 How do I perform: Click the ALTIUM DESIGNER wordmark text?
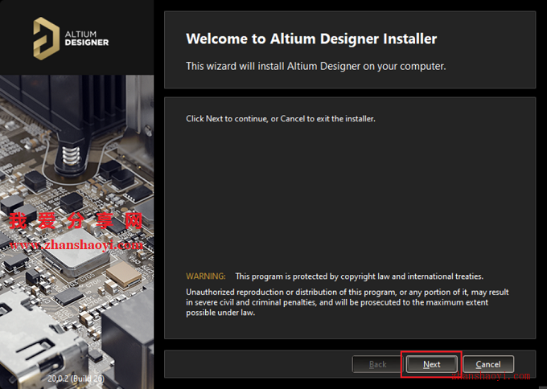(87, 39)
